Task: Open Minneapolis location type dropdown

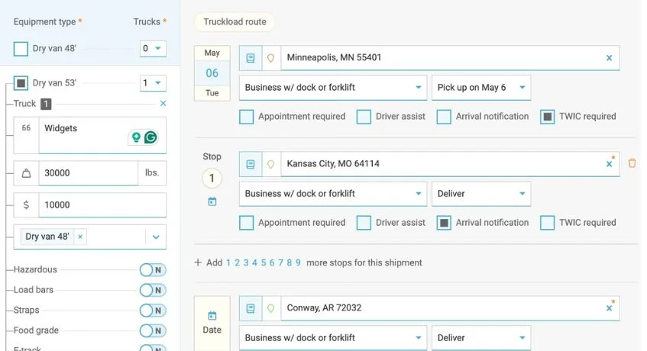Action: point(333,87)
